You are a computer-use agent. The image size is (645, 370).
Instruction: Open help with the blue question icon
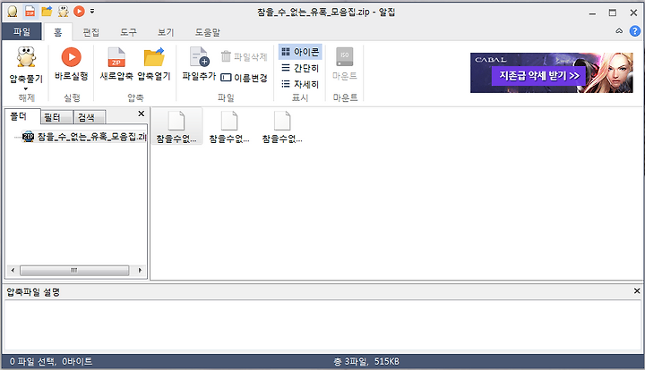[635, 31]
